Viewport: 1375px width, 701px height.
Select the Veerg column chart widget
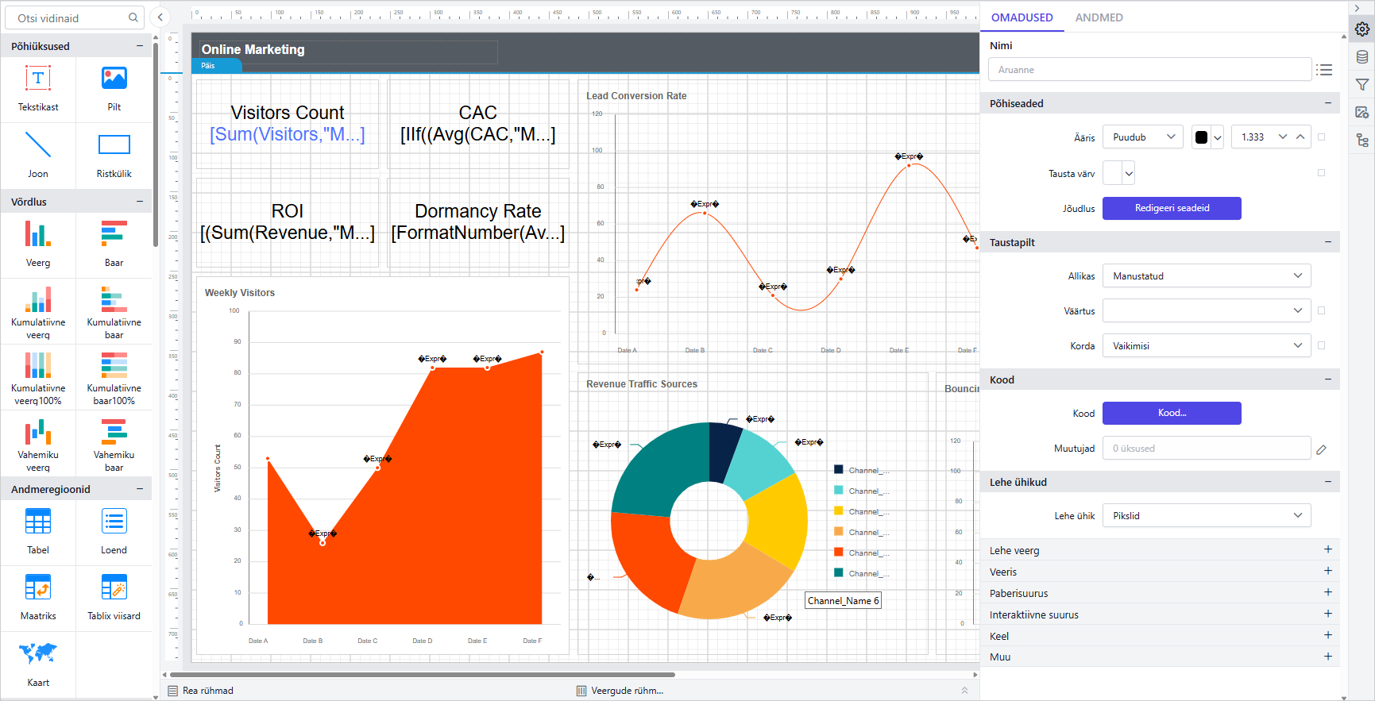pos(38,245)
